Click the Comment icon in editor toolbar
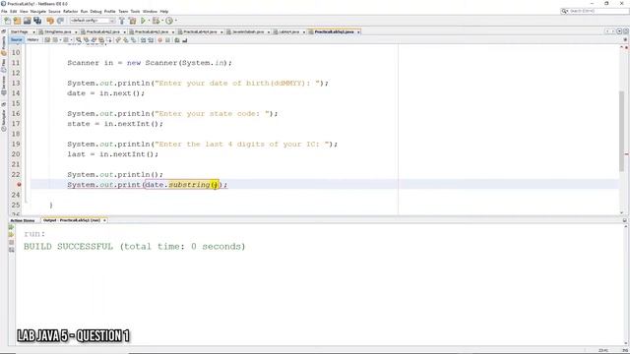Viewport: 630px width, 354px height. [x=177, y=40]
